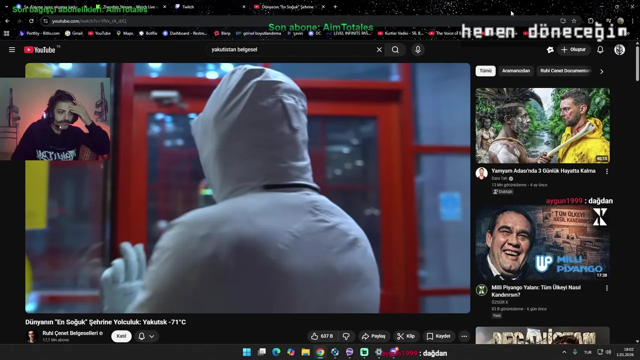Screen dimensions: 640x360
Task: Run the search with the magnifier button
Action: click(395, 49)
